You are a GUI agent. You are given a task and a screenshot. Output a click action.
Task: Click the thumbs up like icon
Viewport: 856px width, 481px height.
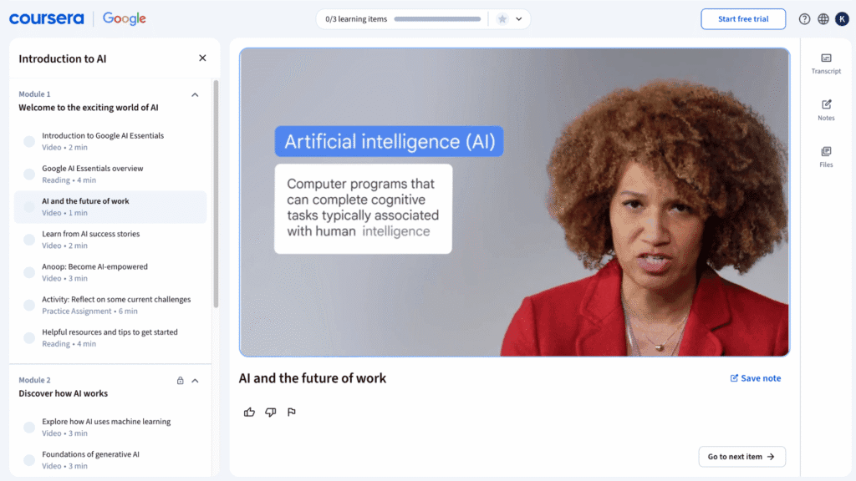[249, 412]
